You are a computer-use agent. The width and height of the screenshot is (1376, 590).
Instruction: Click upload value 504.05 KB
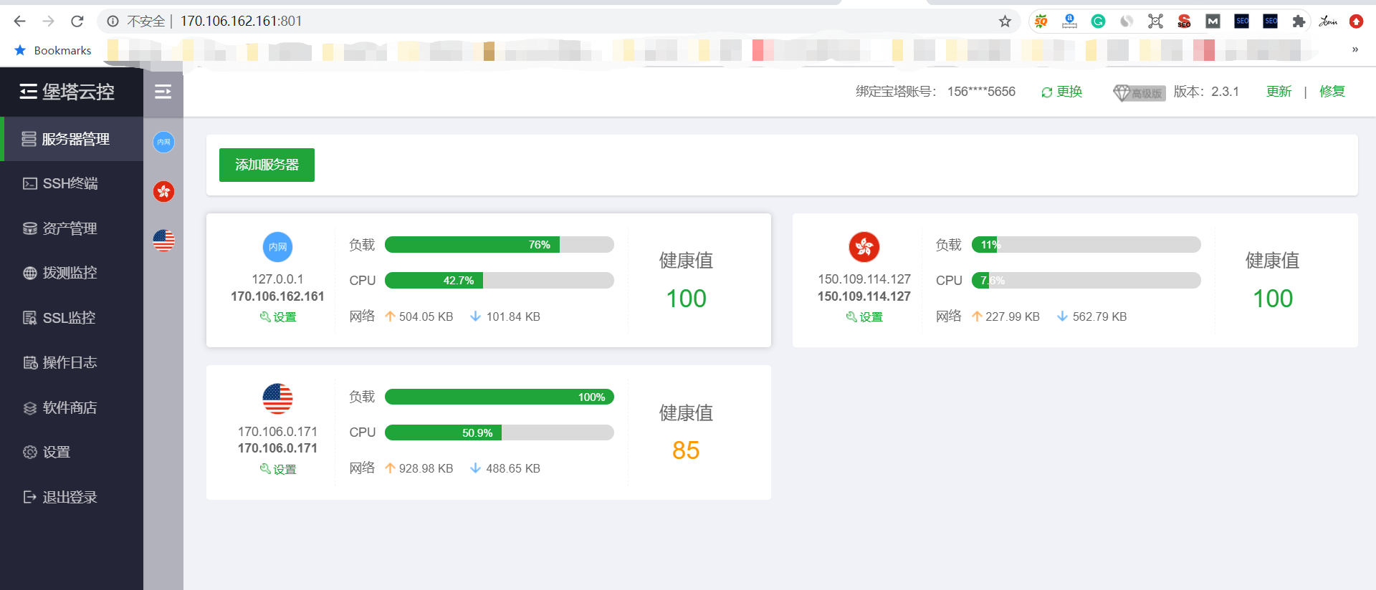[x=426, y=316]
